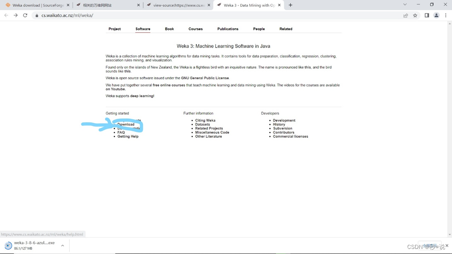Close the downloads bar
This screenshot has width=452, height=254.
point(447,245)
